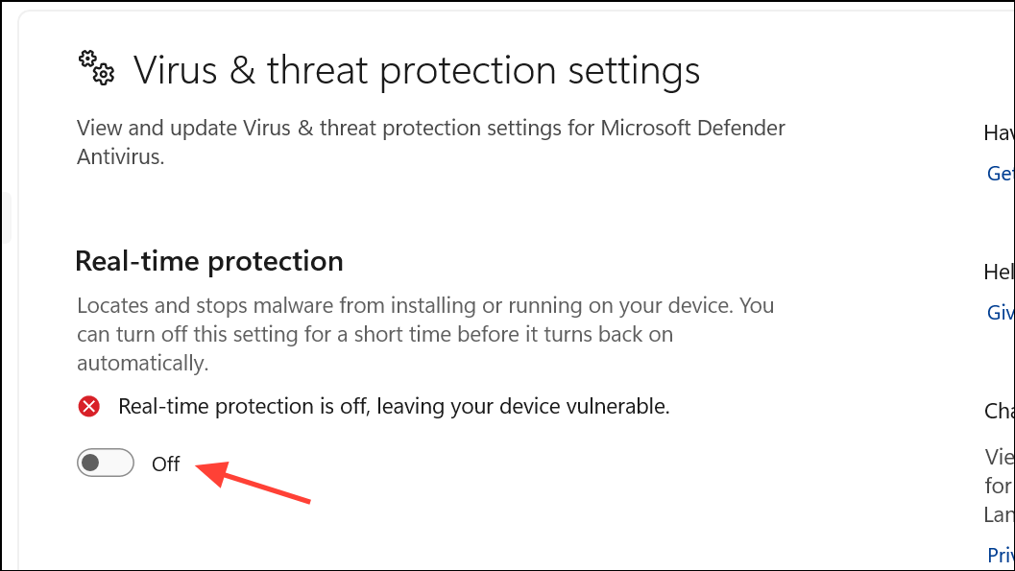The height and width of the screenshot is (571, 1015).
Task: Turn on the Real-time protection toggle
Action: (106, 463)
